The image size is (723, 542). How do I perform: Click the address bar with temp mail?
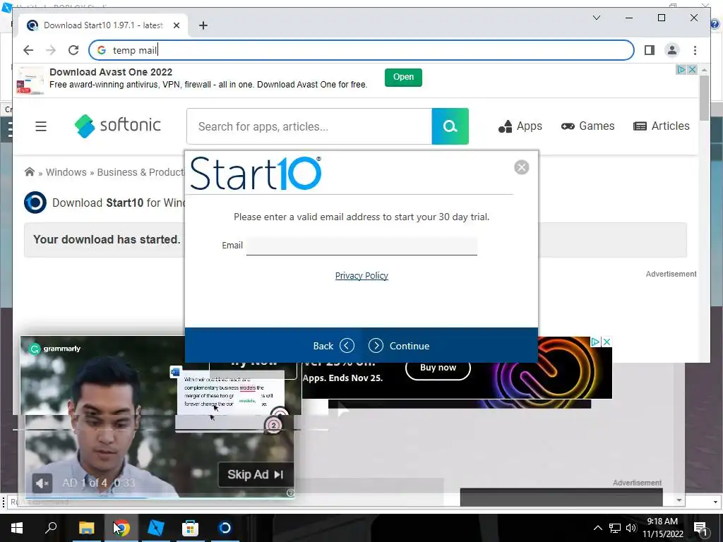(x=361, y=50)
